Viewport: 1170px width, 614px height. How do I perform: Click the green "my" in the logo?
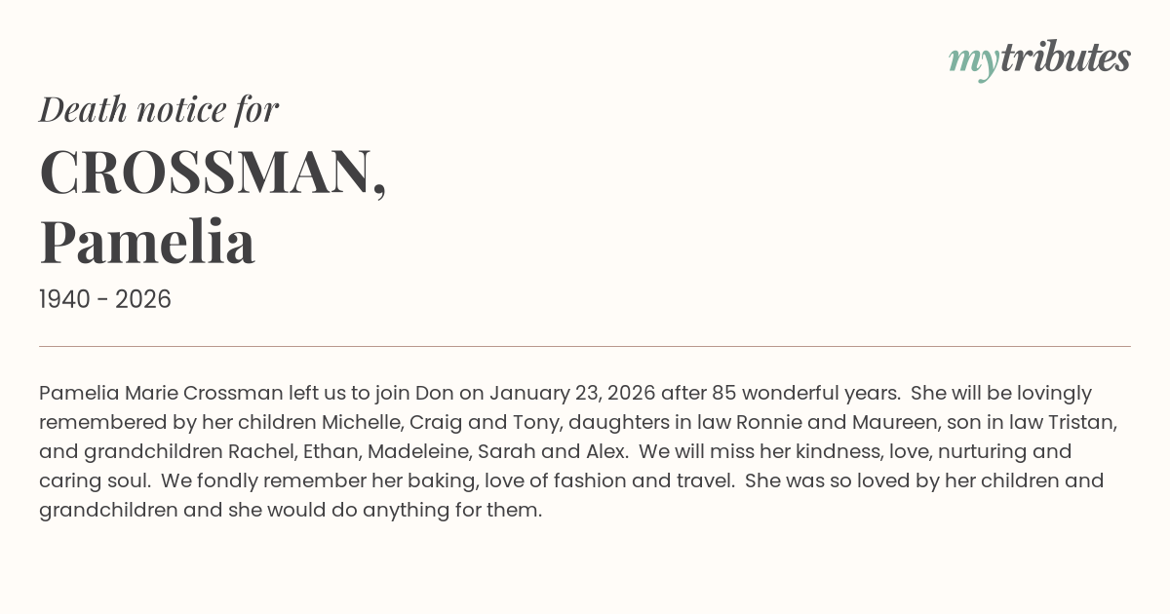coord(973,60)
